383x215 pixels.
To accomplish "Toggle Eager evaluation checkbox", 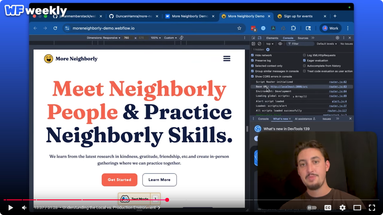I will 304,61.
